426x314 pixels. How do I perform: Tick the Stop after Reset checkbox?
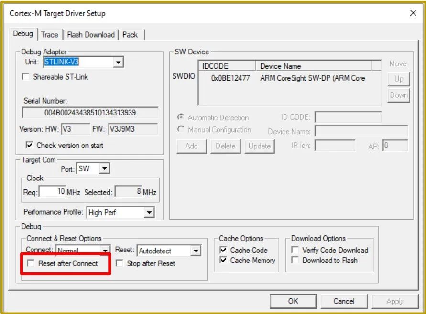[x=120, y=263]
